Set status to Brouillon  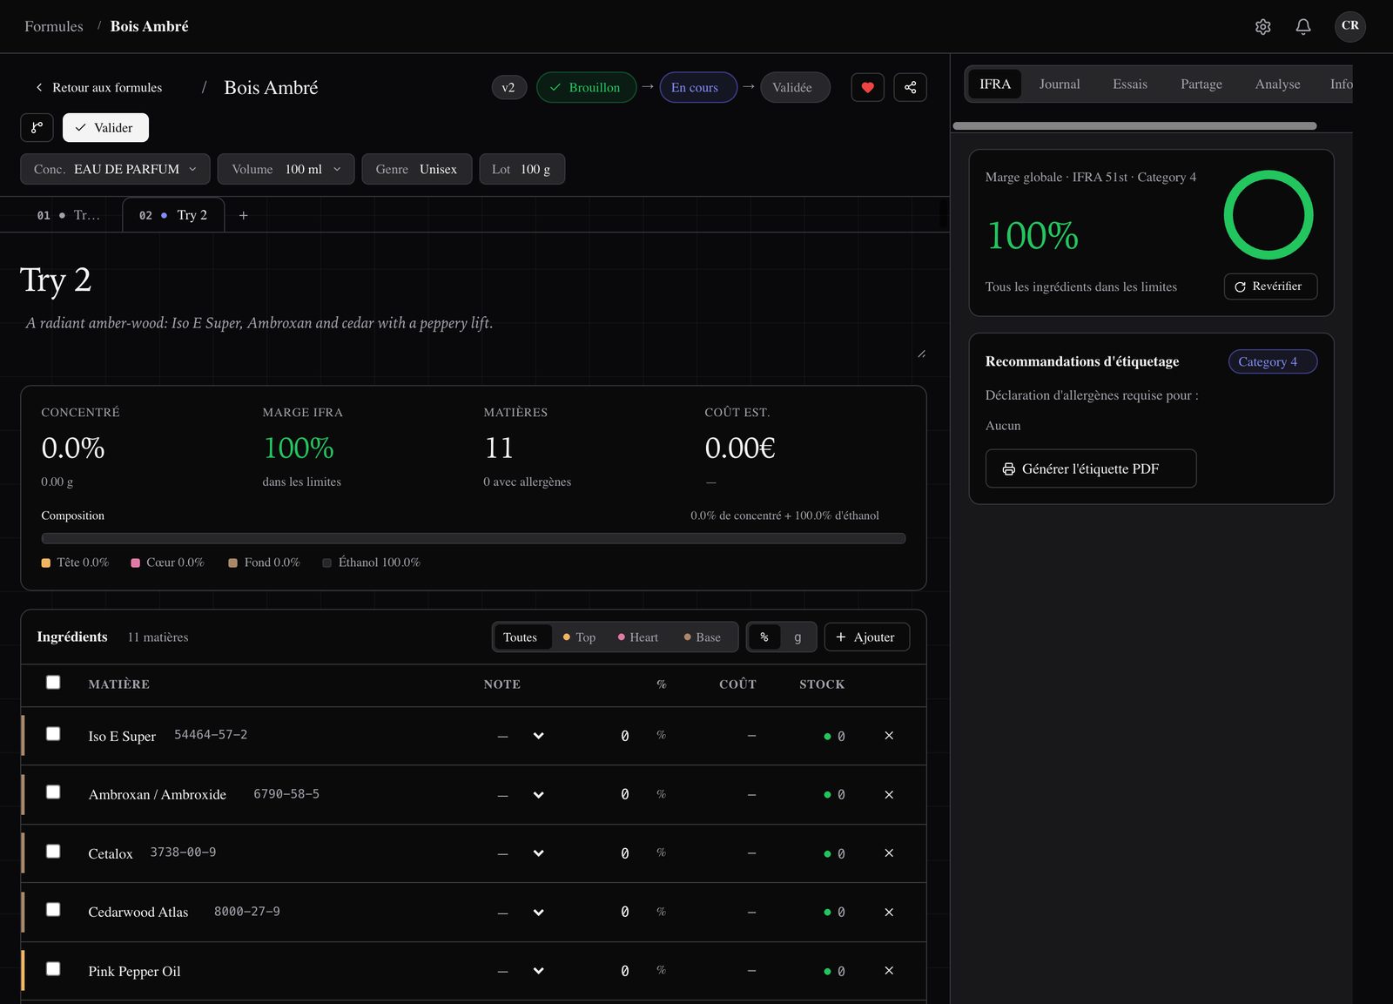[586, 87]
